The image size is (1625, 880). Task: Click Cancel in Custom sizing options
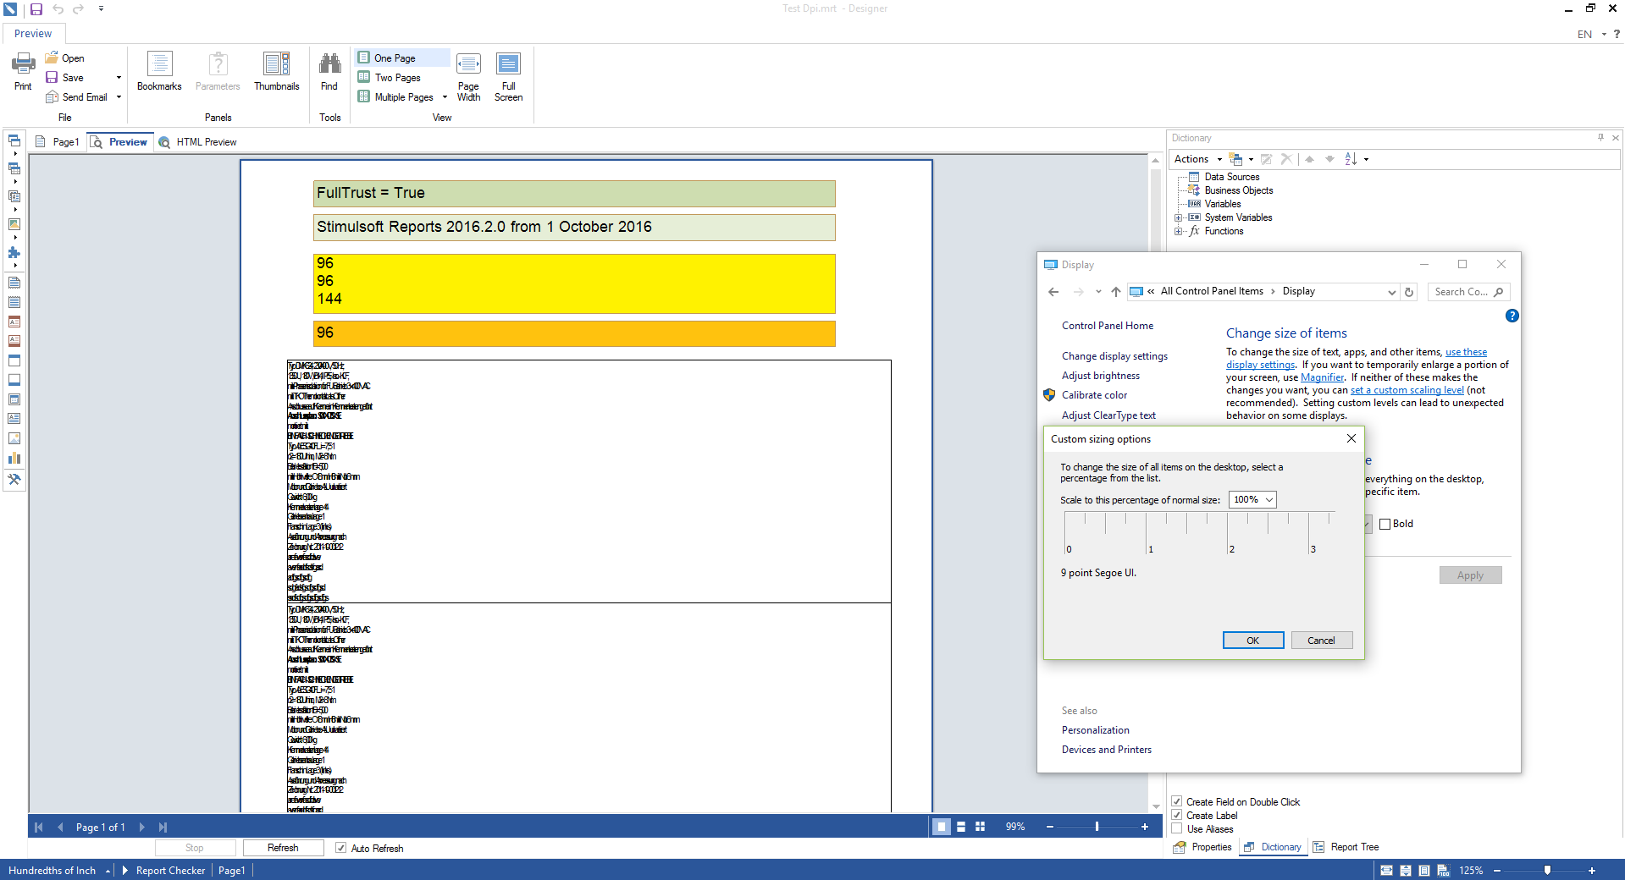1321,641
